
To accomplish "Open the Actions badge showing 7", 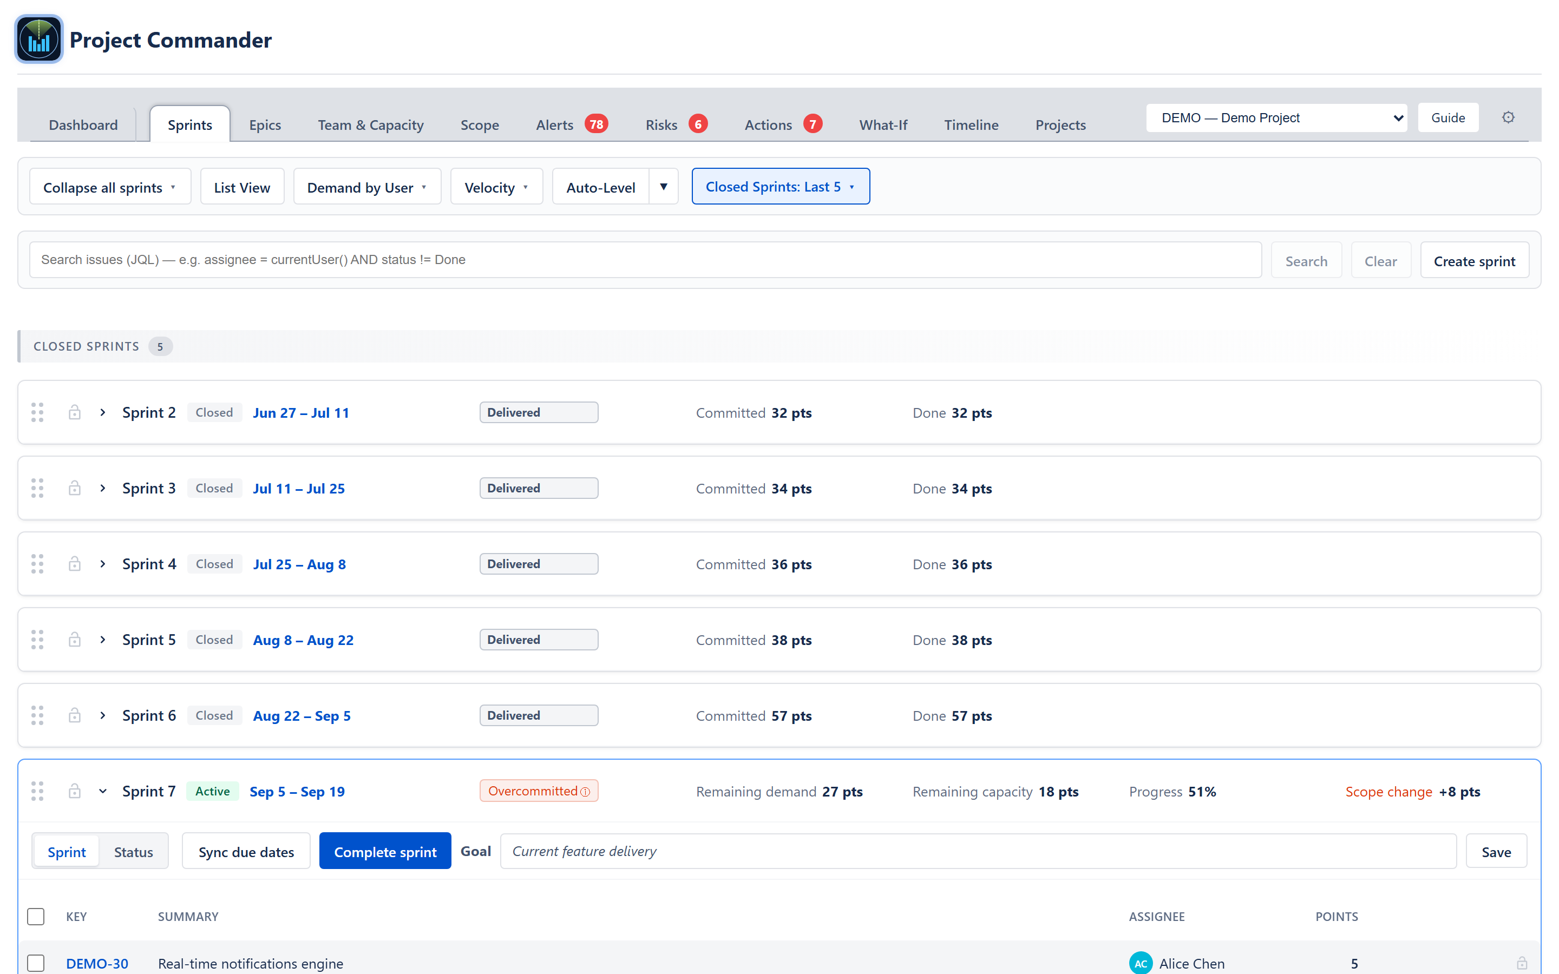I will (x=813, y=124).
